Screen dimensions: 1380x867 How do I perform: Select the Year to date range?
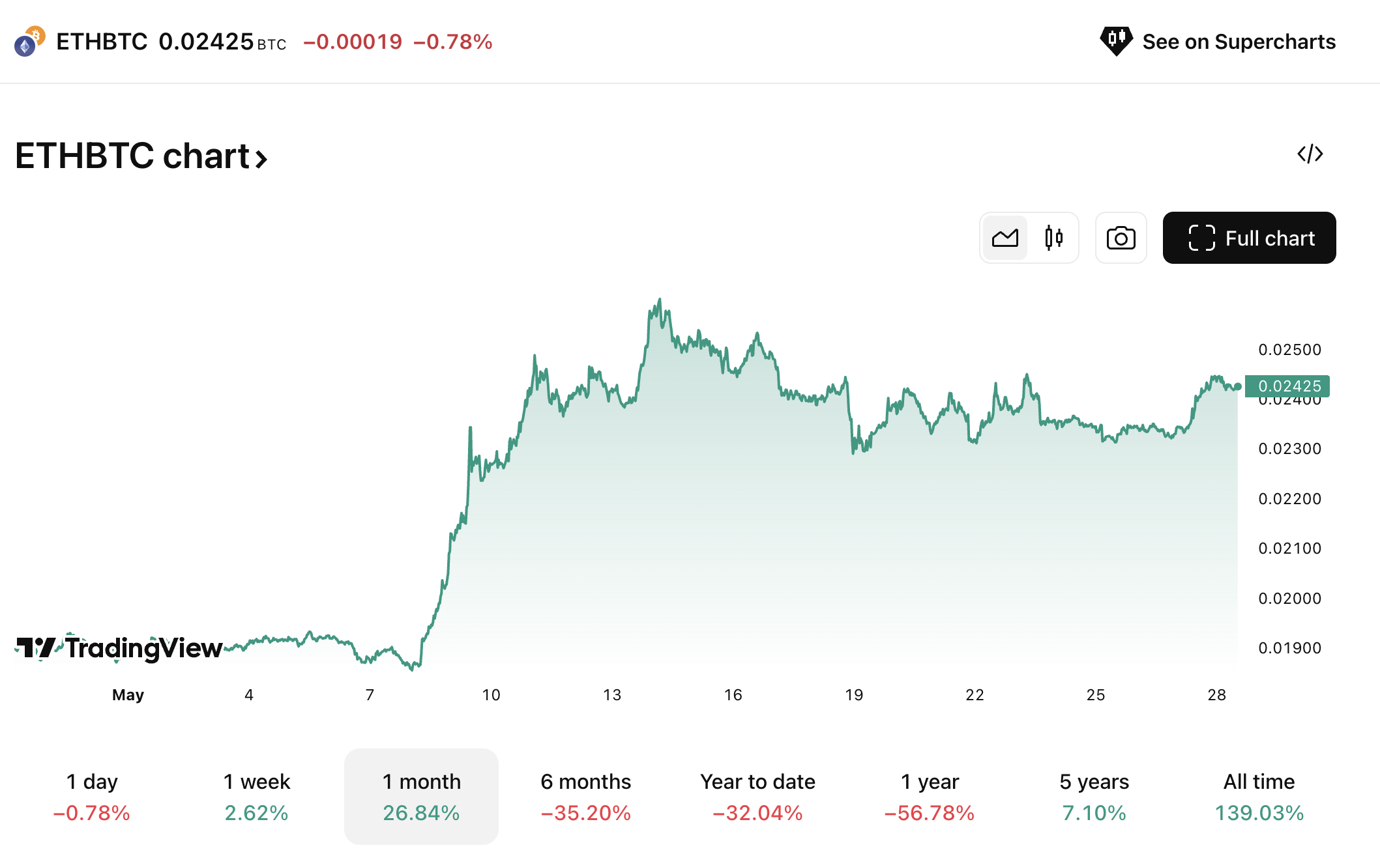[757, 797]
